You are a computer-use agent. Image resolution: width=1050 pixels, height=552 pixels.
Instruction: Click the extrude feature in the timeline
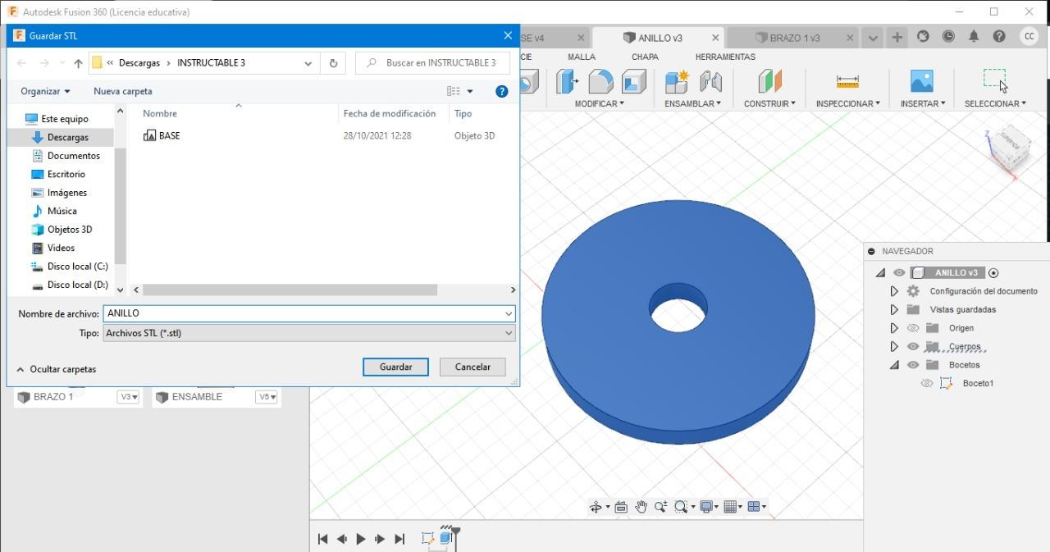(x=446, y=538)
